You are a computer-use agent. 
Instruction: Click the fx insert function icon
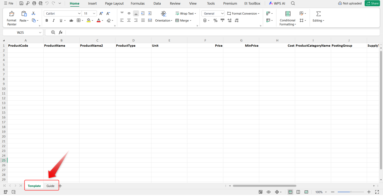[x=60, y=32]
